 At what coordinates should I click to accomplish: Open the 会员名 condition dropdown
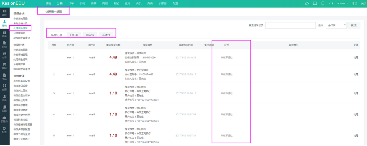tap(336, 25)
